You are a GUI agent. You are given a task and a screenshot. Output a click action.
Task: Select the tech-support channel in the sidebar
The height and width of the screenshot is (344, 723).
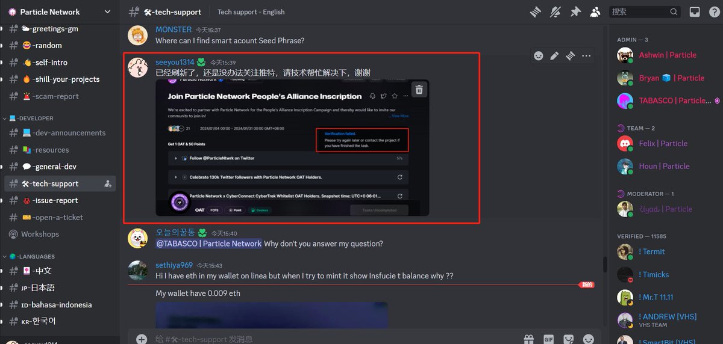click(x=60, y=183)
